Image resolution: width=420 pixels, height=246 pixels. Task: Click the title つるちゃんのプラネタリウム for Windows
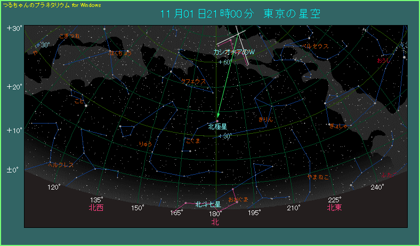tap(52, 5)
